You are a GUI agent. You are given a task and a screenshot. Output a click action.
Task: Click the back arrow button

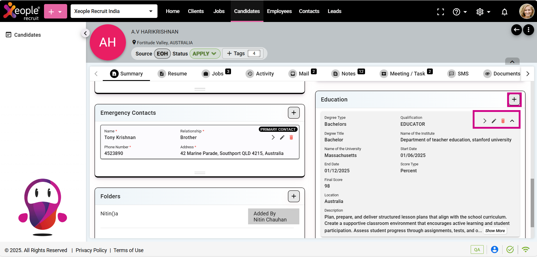[516, 29]
